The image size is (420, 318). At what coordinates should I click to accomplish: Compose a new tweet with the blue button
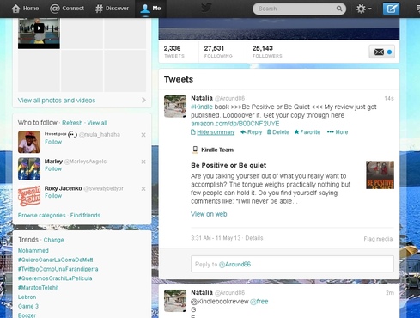click(391, 9)
